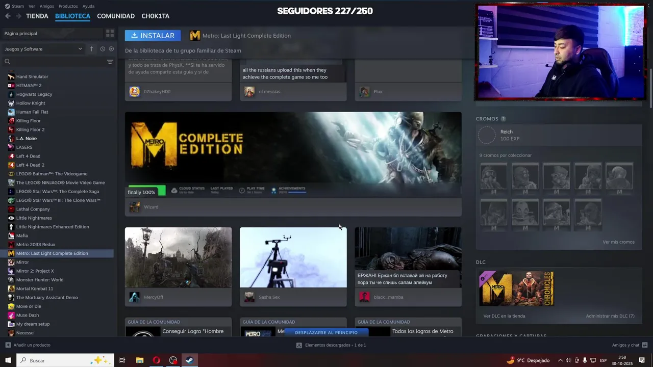Select Hollow Knight in the library
653x367 pixels.
tap(31, 103)
